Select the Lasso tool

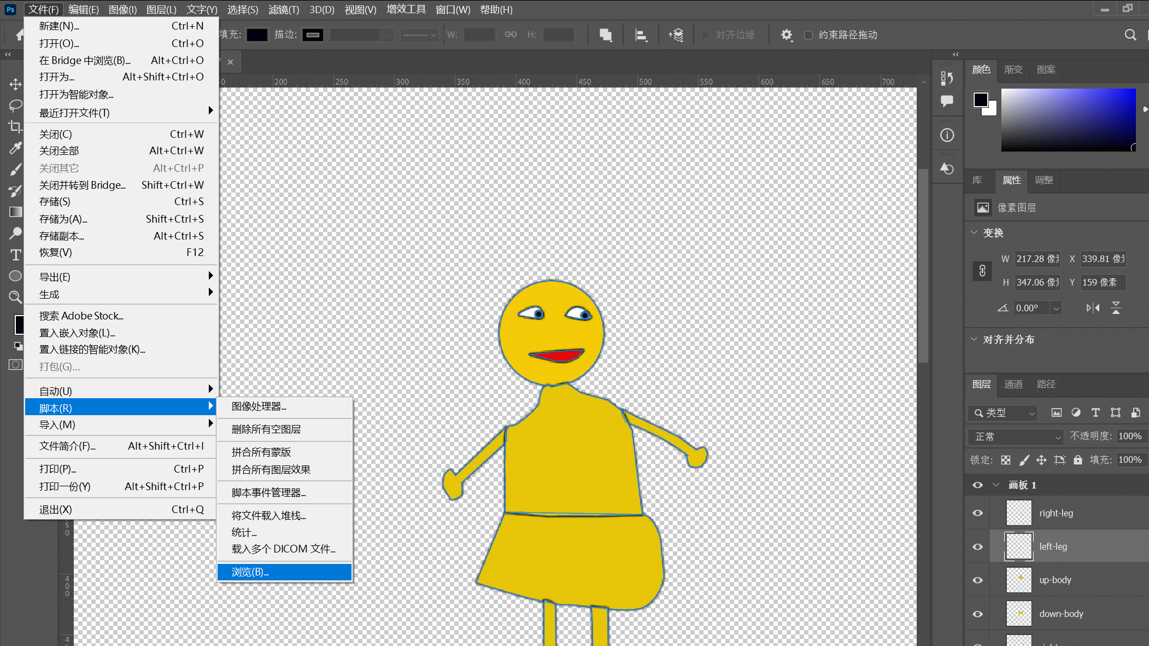coord(15,105)
